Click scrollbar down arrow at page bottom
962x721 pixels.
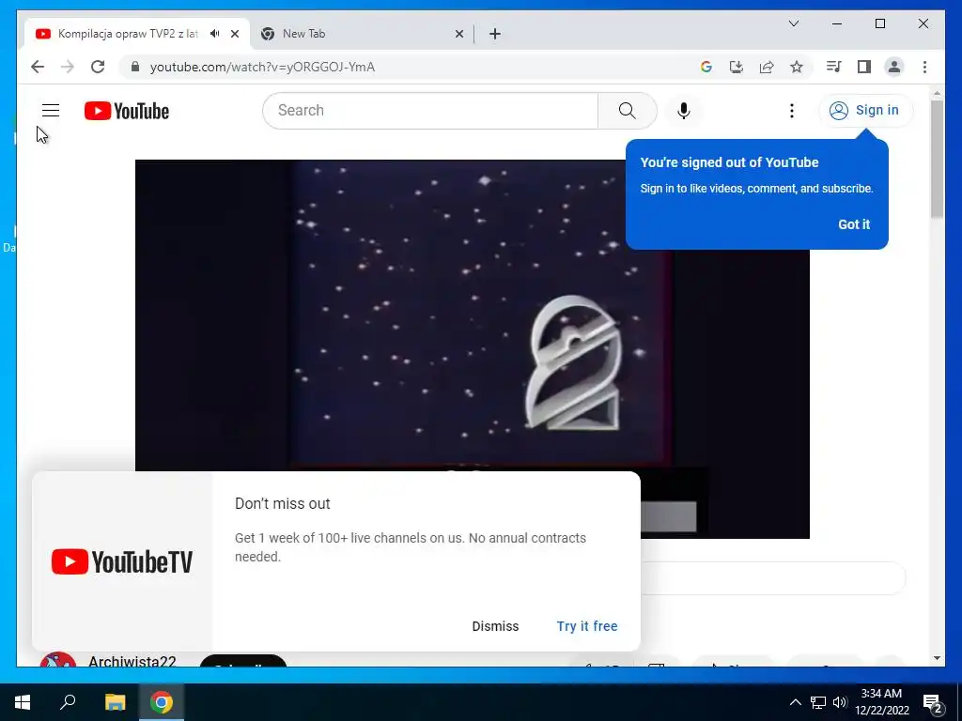(x=937, y=658)
